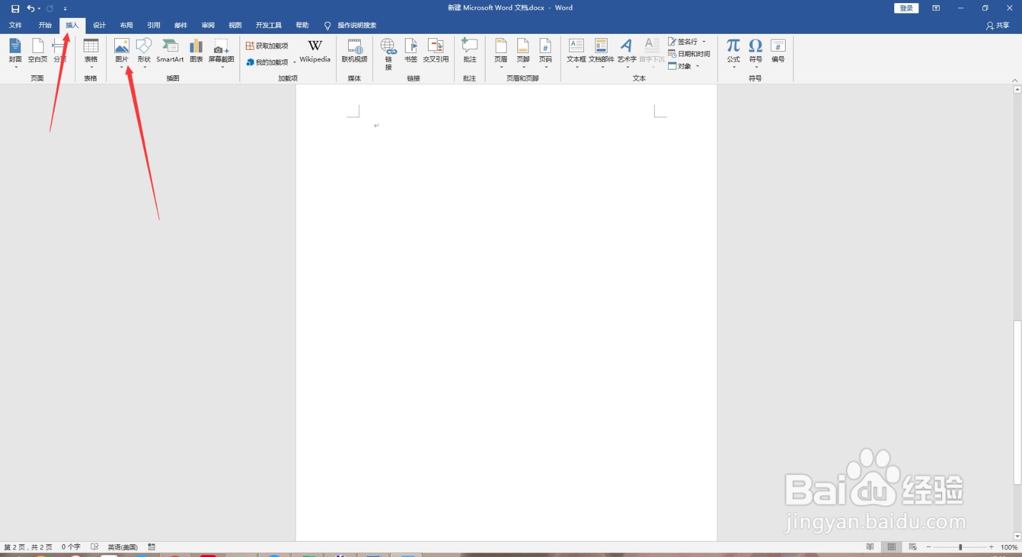This screenshot has width=1022, height=557.
Task: Click Signature Line (签名行)
Action: point(683,41)
